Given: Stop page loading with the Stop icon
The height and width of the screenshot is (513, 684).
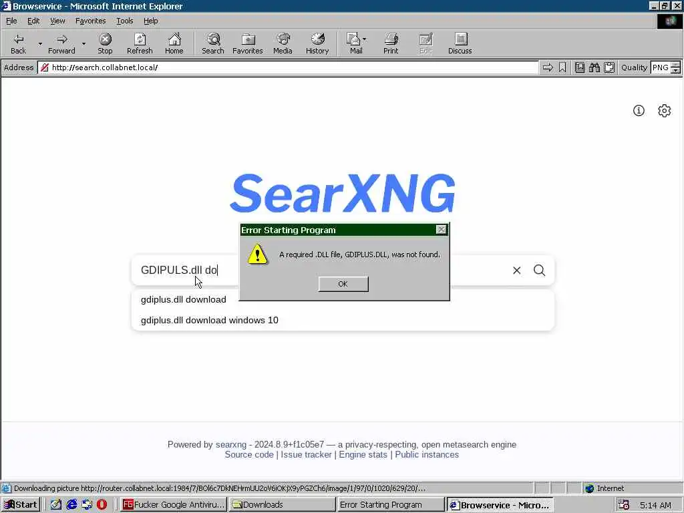Looking at the screenshot, I should click(105, 43).
